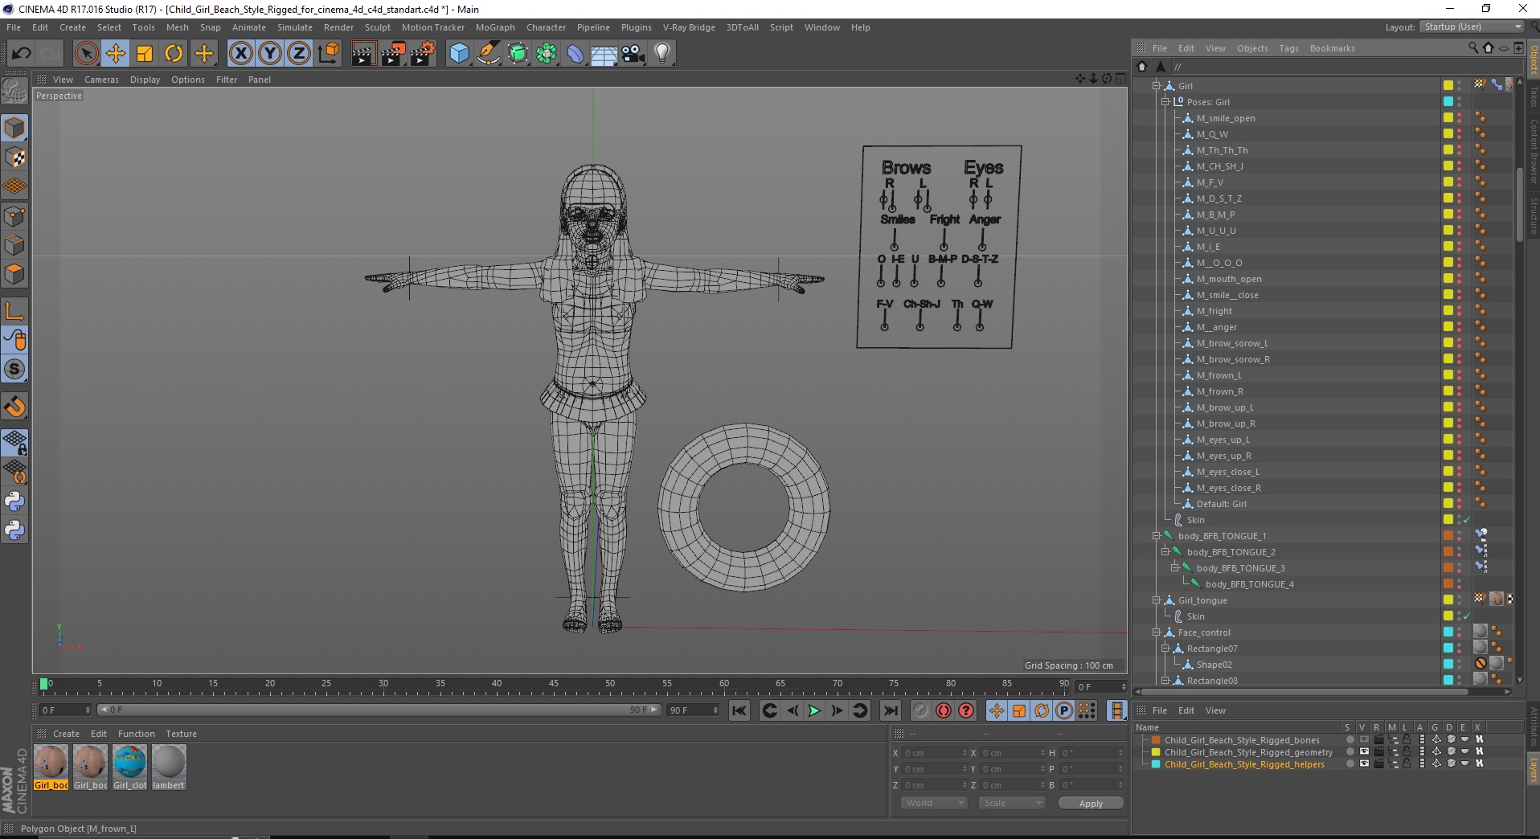Switch to Polygons mode
The width and height of the screenshot is (1540, 839).
pyautogui.click(x=14, y=274)
